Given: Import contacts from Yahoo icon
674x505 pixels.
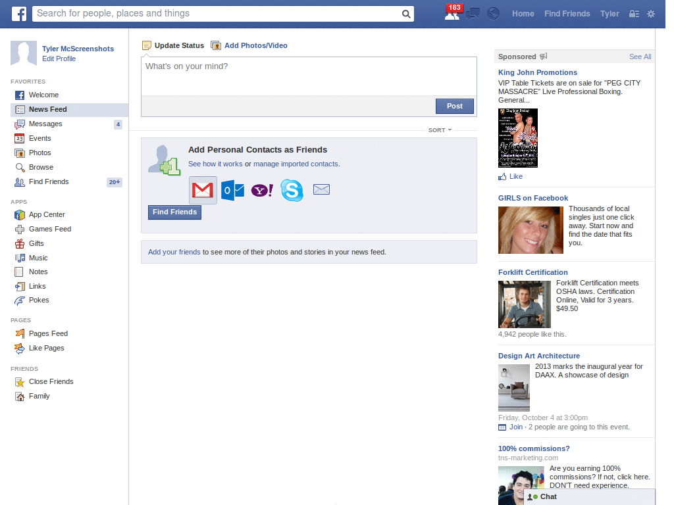Looking at the screenshot, I should (262, 190).
